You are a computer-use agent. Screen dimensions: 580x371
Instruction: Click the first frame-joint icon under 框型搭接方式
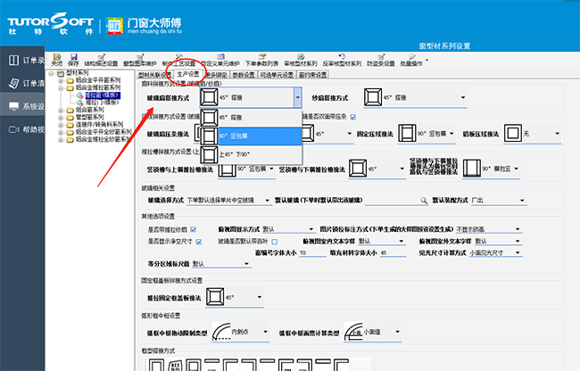coord(156,365)
